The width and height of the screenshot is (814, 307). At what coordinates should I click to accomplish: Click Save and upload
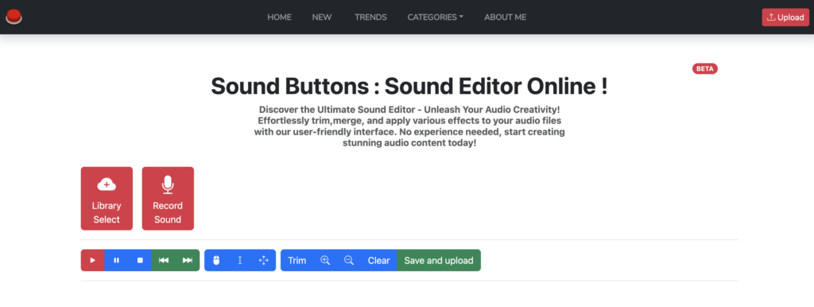(439, 260)
